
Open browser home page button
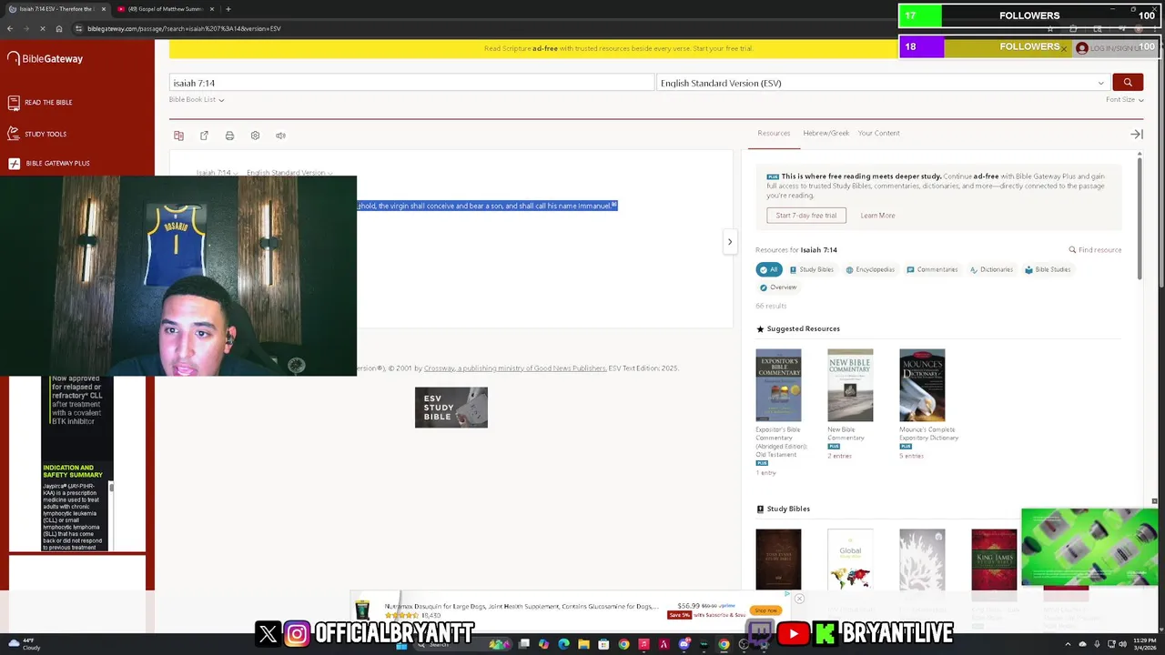pos(59,28)
